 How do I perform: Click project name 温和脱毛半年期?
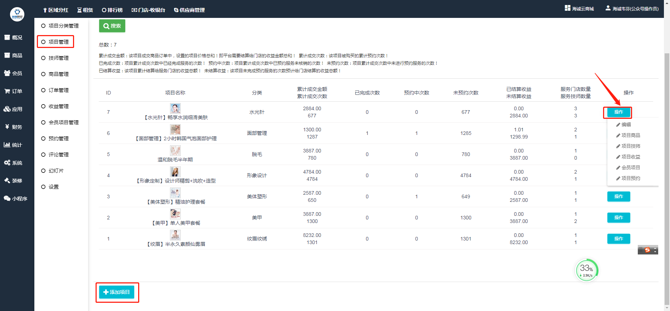point(175,160)
